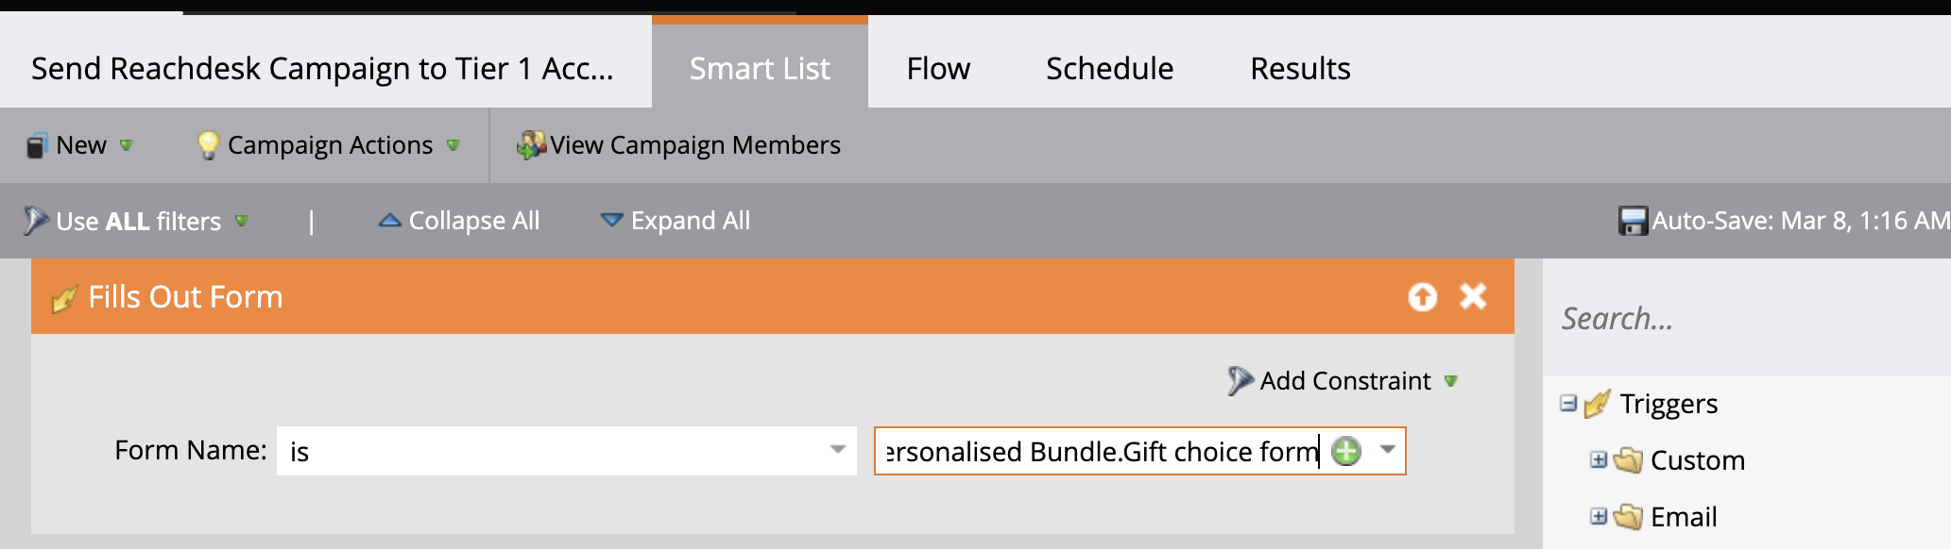Screen dimensions: 1951x549
Task: Click into the palette Search field
Action: point(1746,318)
